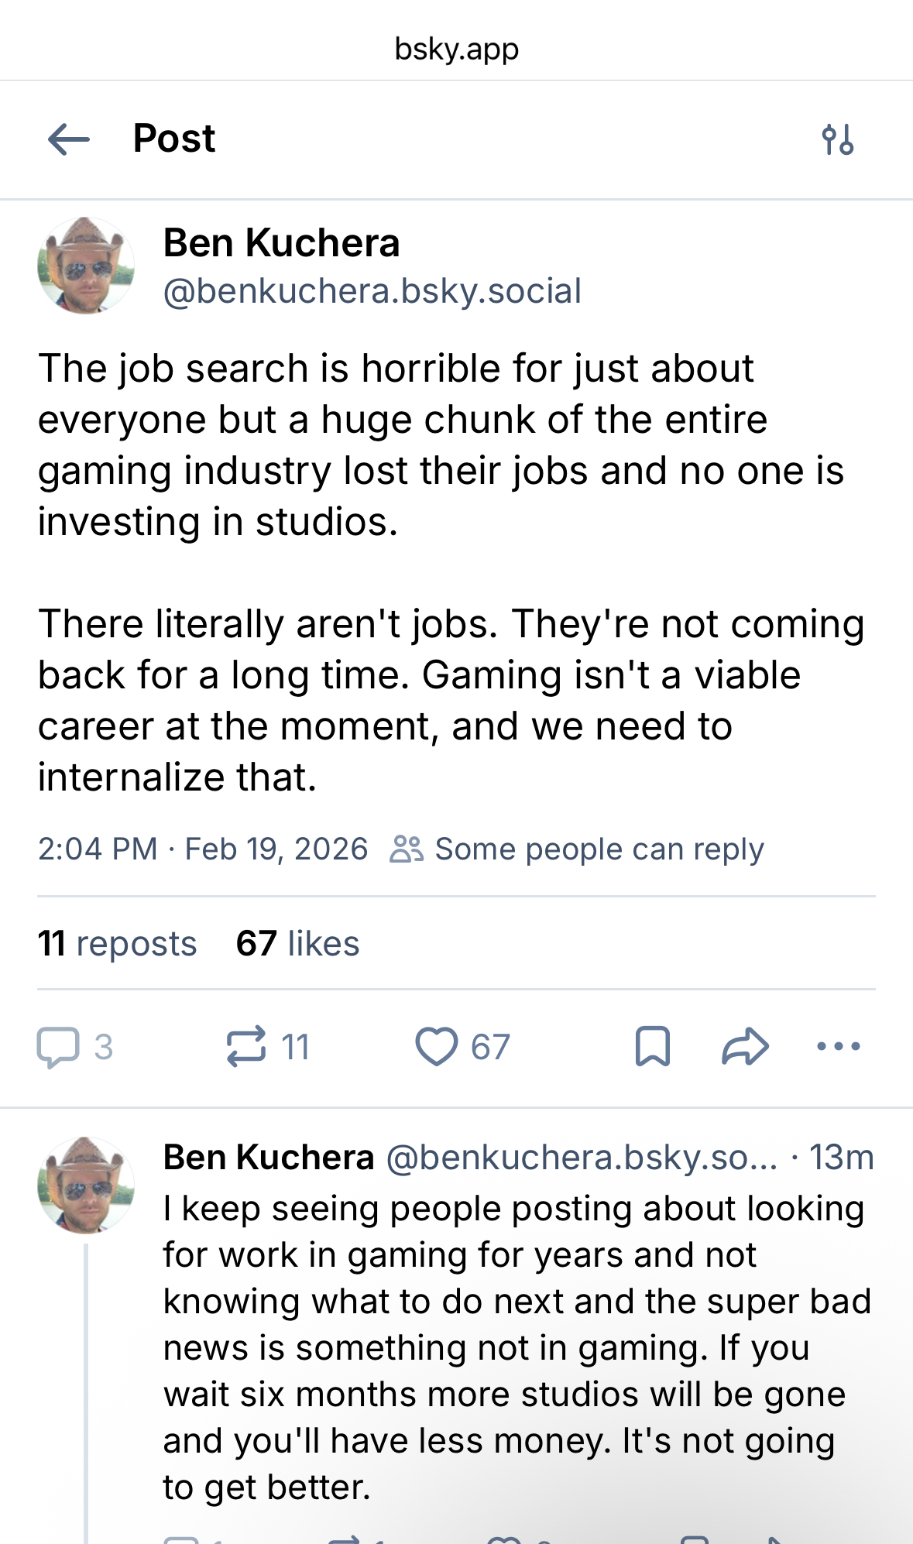View the list of 11 reposts
This screenshot has height=1544, width=913.
(118, 944)
